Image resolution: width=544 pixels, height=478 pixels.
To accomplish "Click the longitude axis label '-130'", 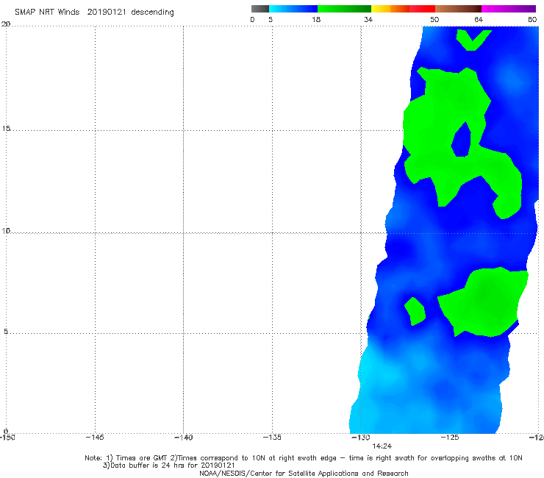I will [x=361, y=438].
